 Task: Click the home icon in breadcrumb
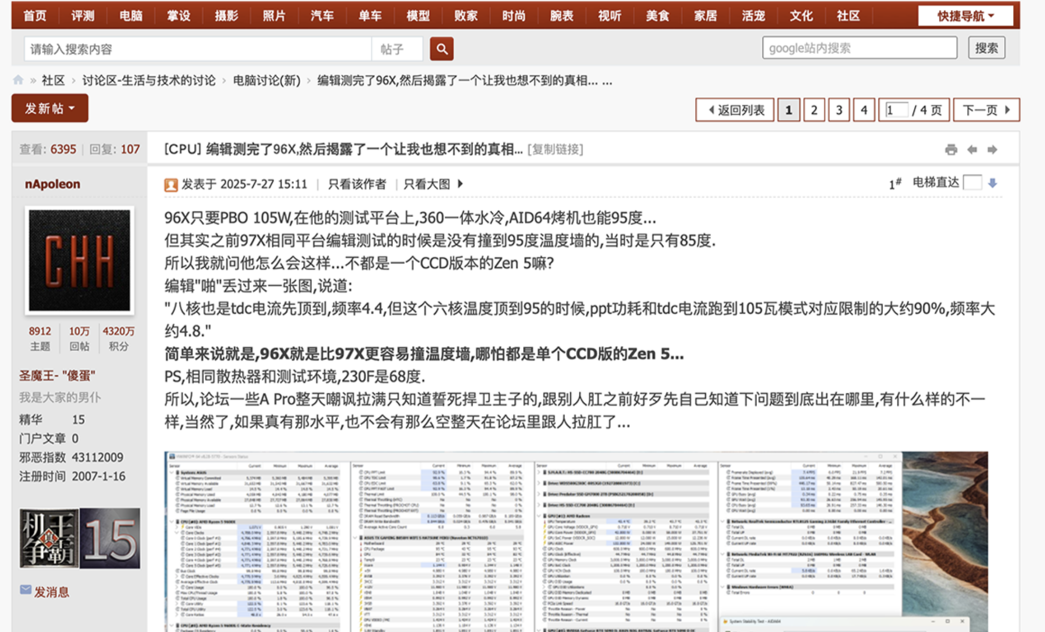[x=18, y=80]
